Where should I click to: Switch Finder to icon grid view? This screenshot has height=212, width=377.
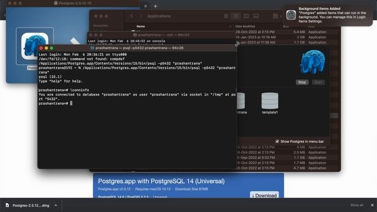point(226,16)
